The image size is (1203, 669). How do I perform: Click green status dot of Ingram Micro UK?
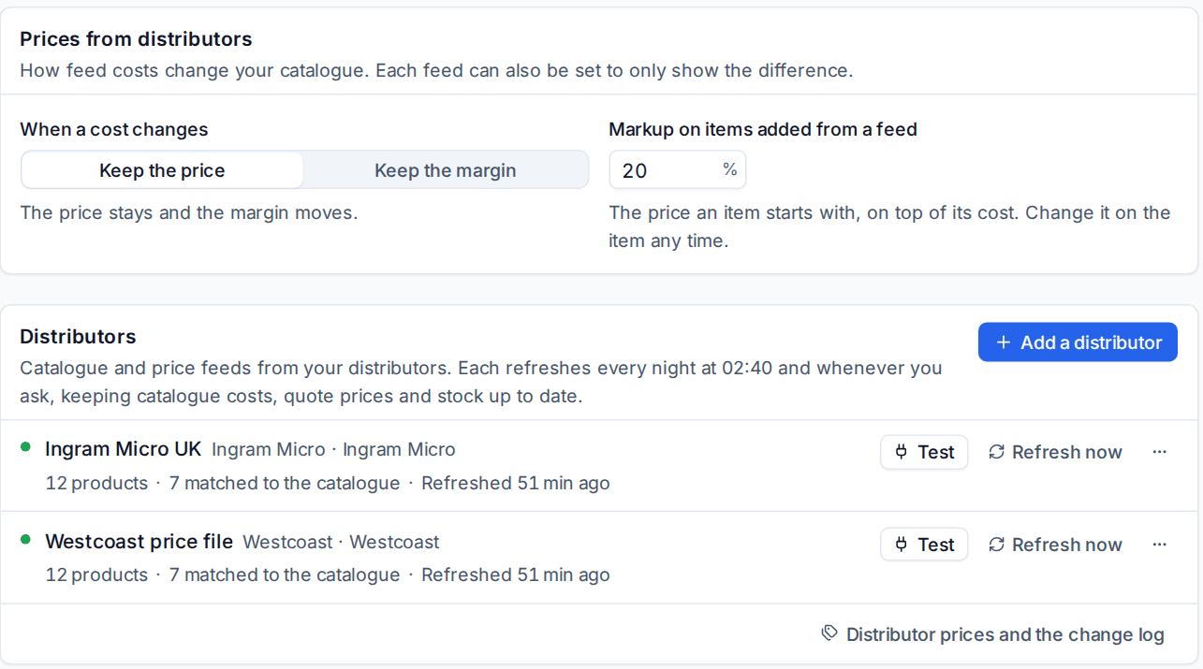coord(25,446)
